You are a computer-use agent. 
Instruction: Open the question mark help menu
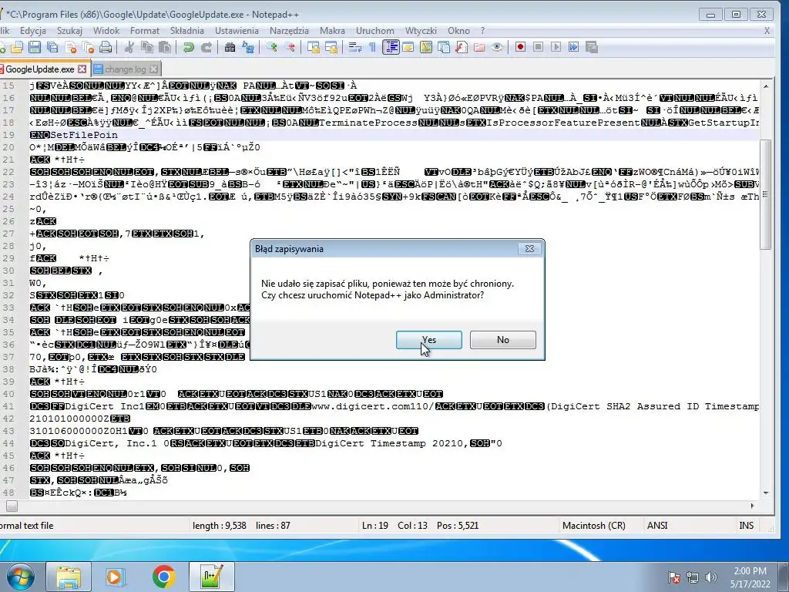(x=482, y=31)
